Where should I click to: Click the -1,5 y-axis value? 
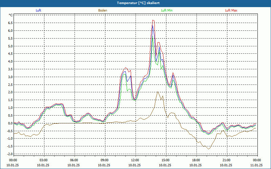pyautogui.click(x=10, y=146)
